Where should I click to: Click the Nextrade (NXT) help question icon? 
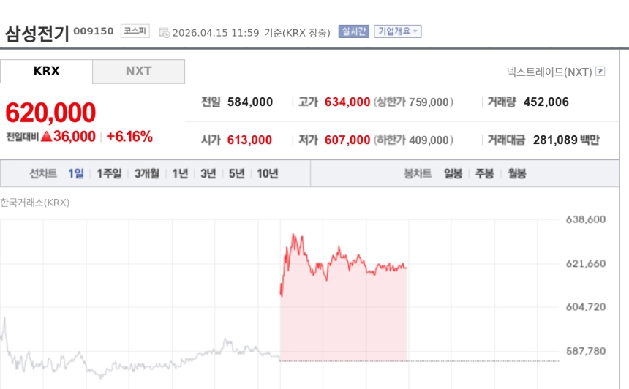tap(600, 72)
